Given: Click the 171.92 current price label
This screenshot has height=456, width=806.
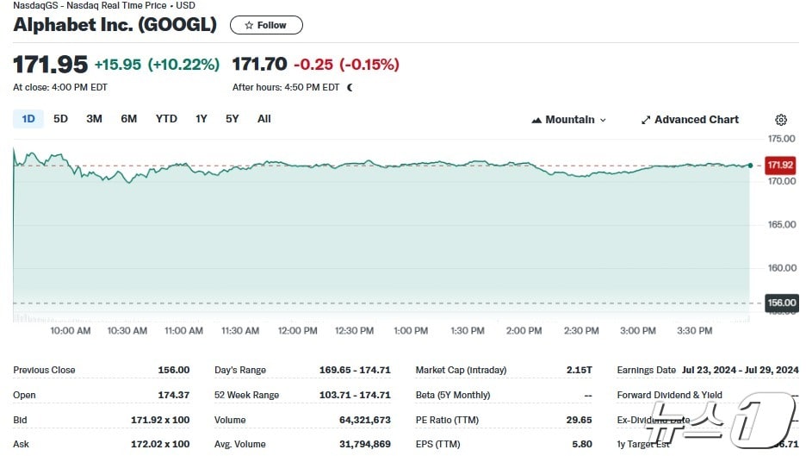Looking at the screenshot, I should click(x=780, y=165).
